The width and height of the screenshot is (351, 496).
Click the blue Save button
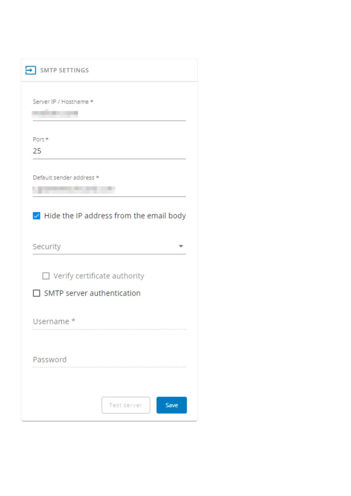pos(172,405)
